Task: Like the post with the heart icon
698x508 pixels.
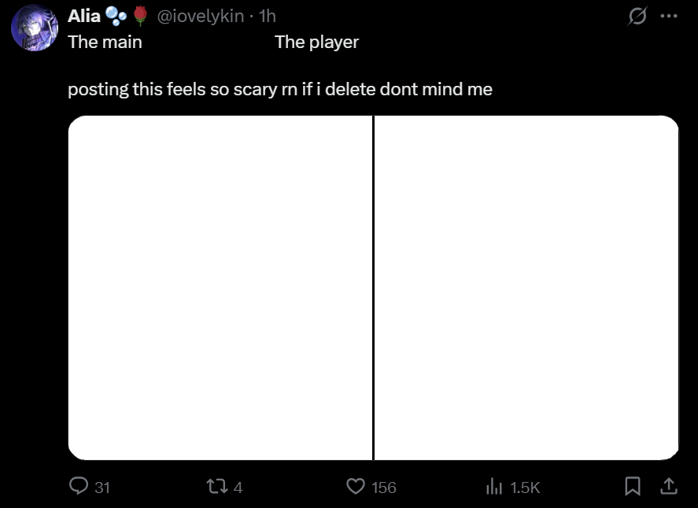Action: pos(356,488)
